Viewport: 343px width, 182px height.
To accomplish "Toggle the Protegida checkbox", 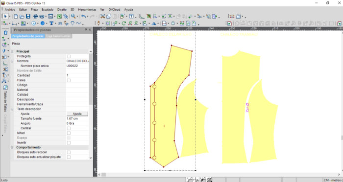I will (x=69, y=56).
